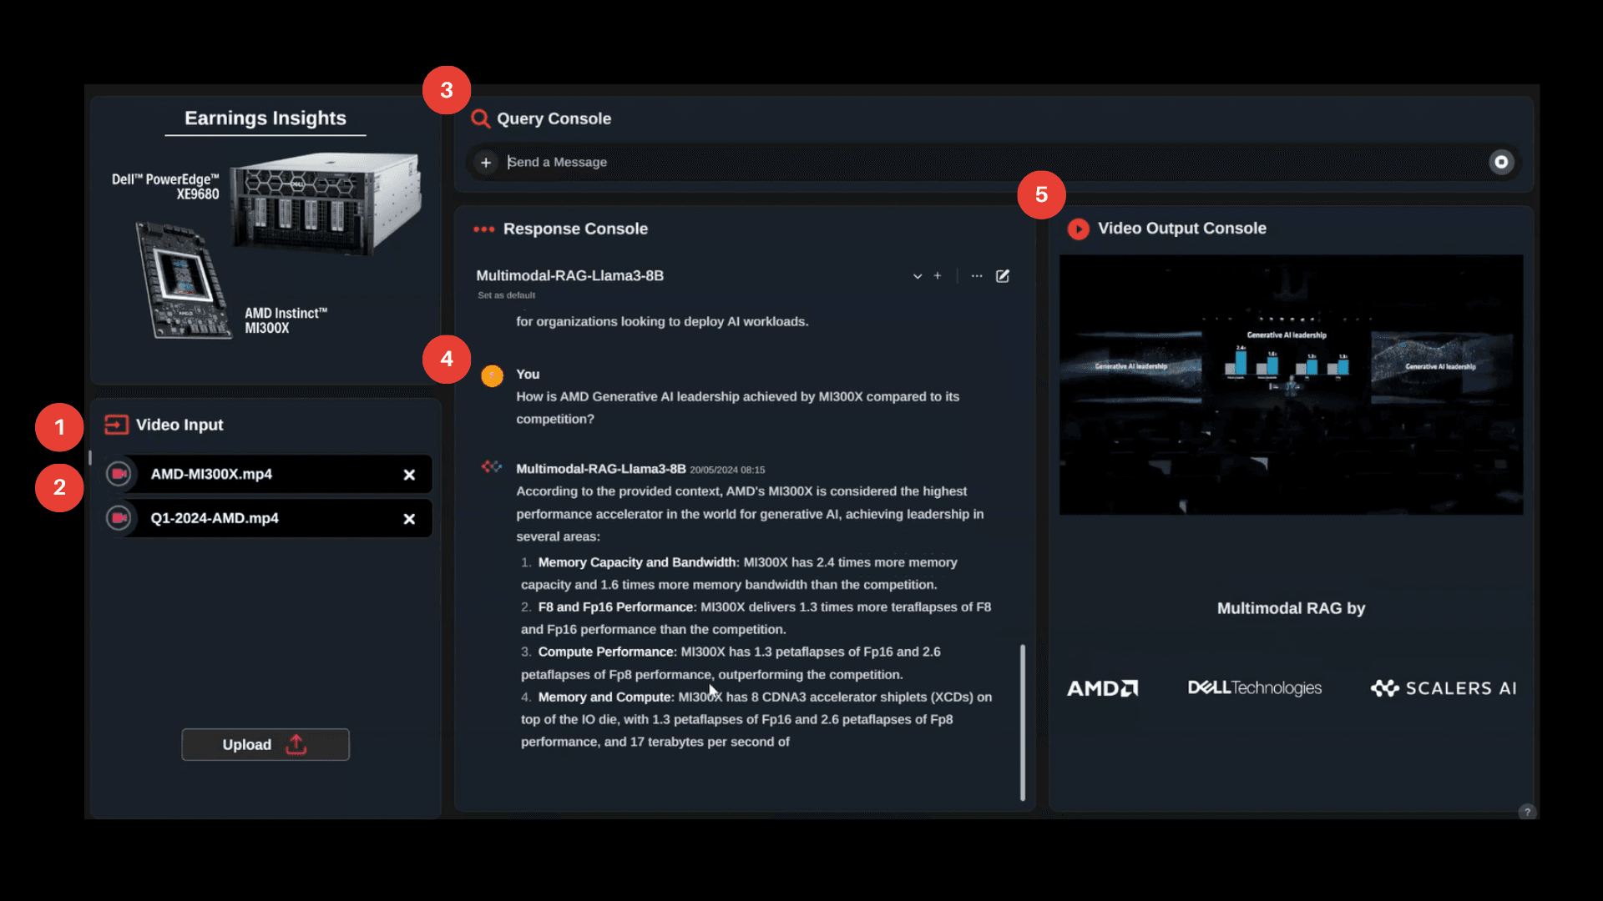Click the user avatar next to You

[x=493, y=375]
